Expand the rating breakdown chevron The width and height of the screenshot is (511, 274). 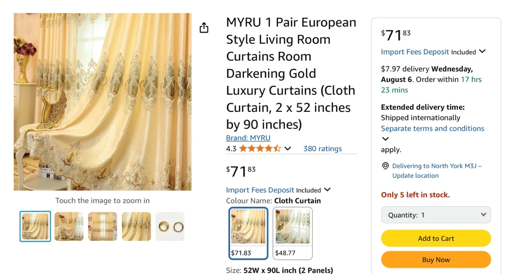(288, 149)
